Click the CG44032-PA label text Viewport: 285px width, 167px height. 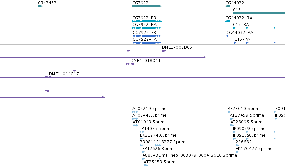tap(240, 33)
